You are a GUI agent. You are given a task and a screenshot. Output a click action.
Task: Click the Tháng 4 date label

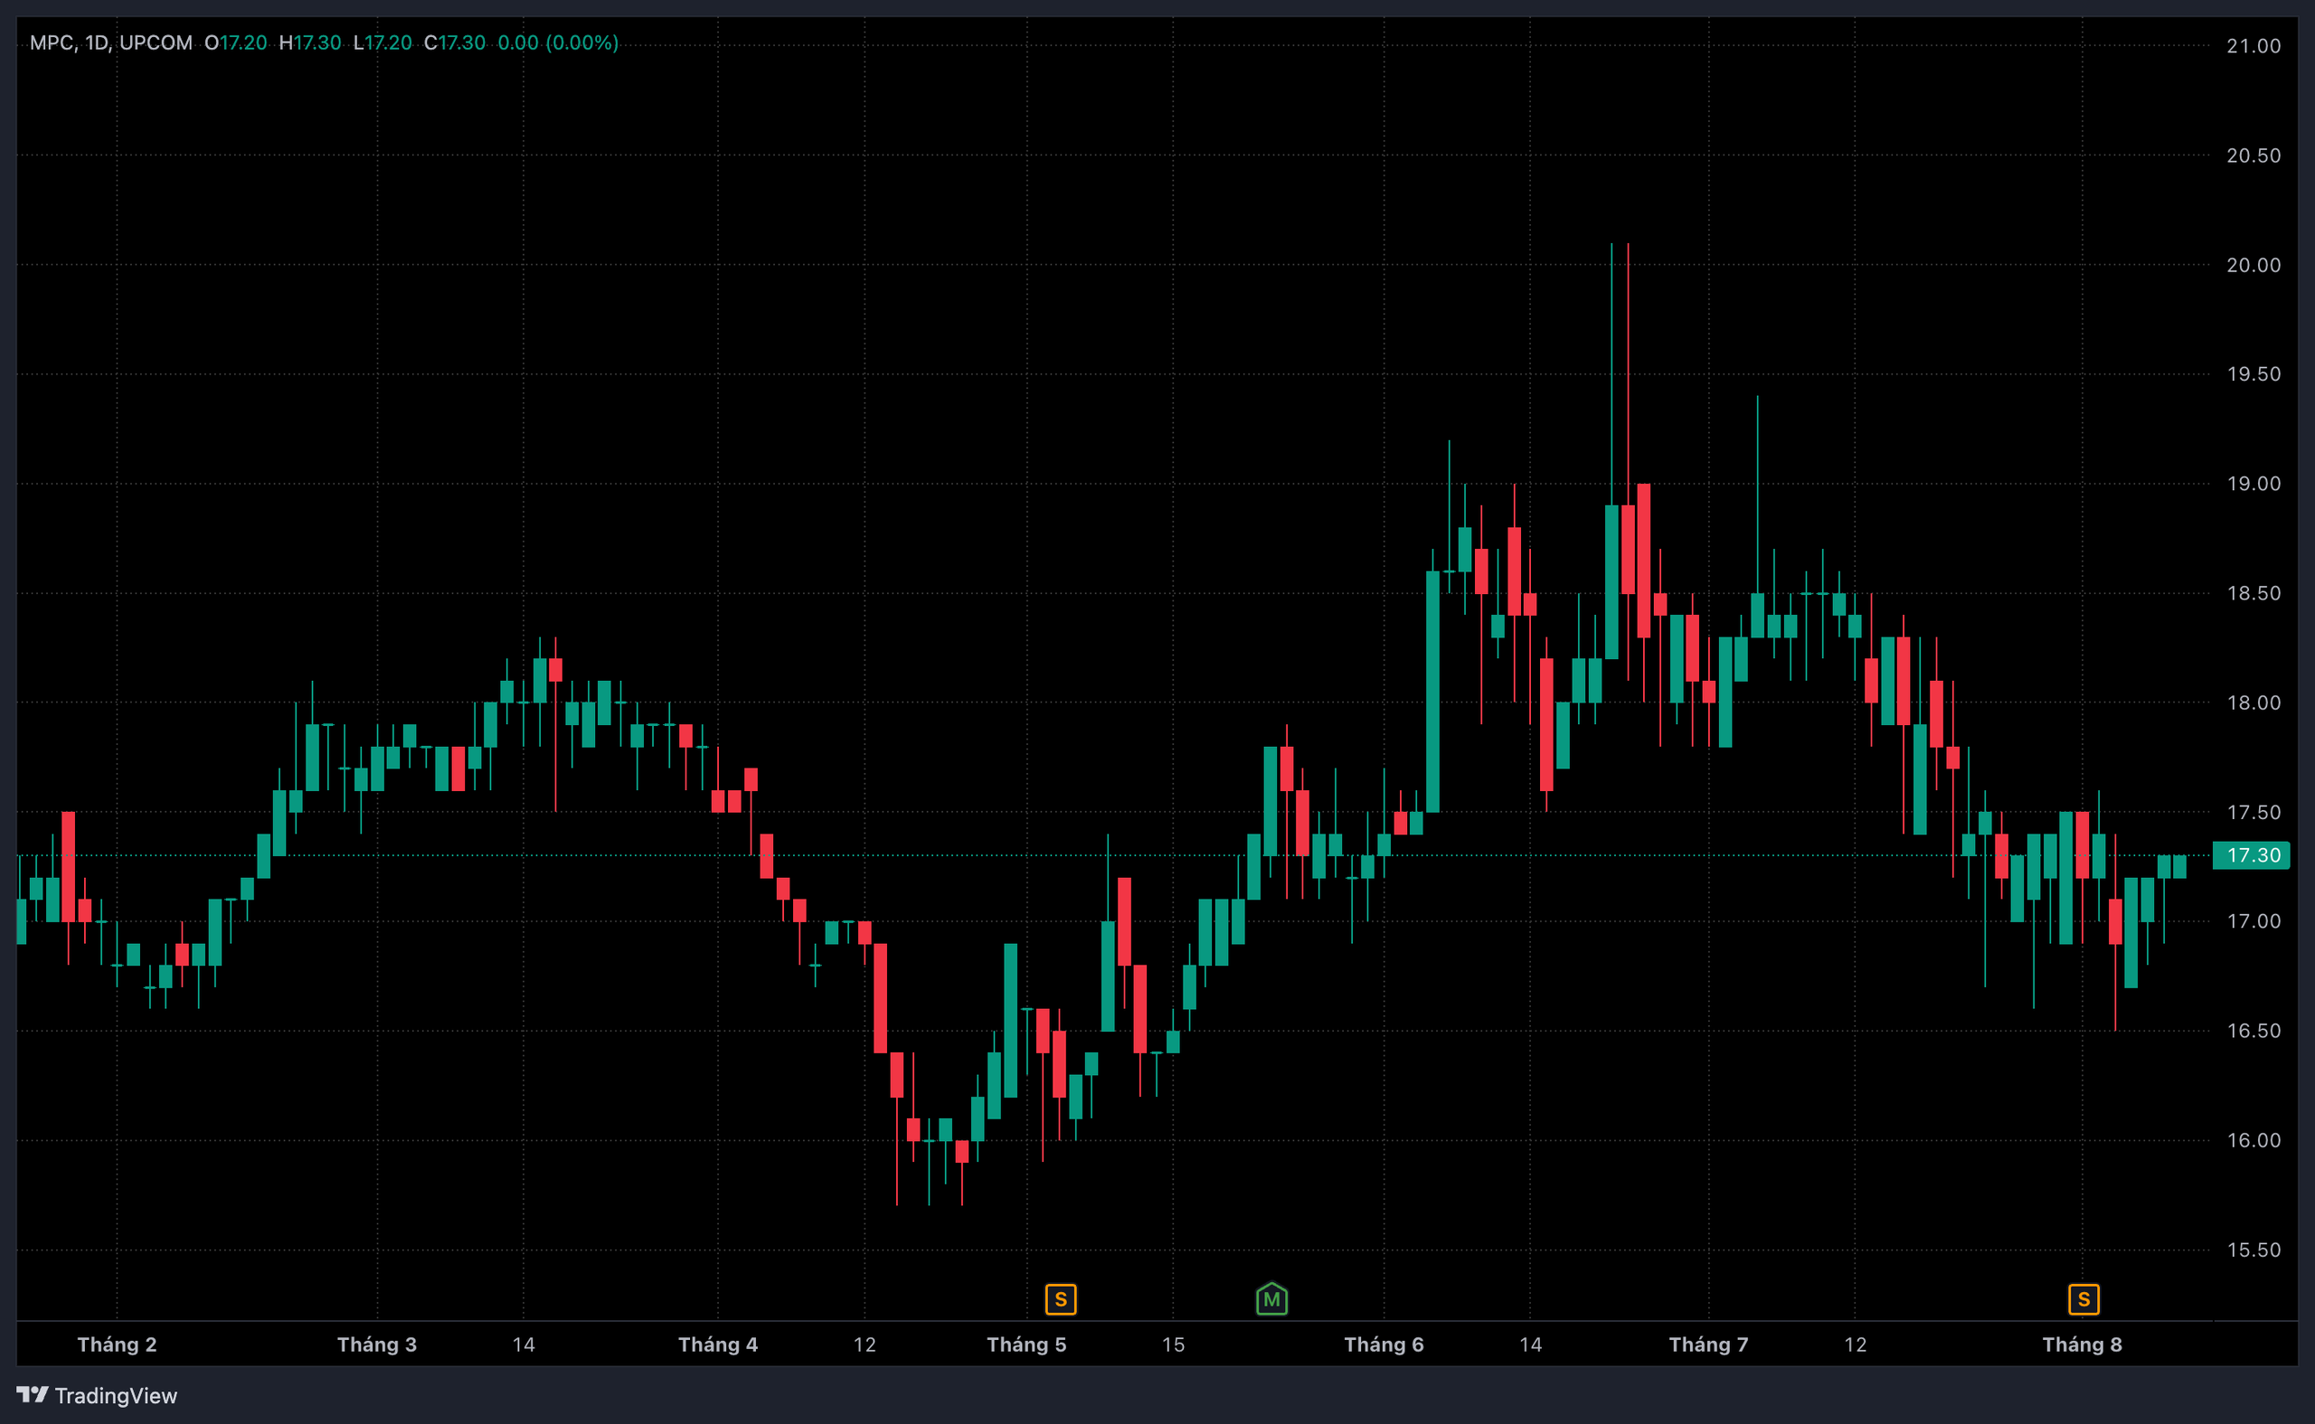pyautogui.click(x=718, y=1344)
